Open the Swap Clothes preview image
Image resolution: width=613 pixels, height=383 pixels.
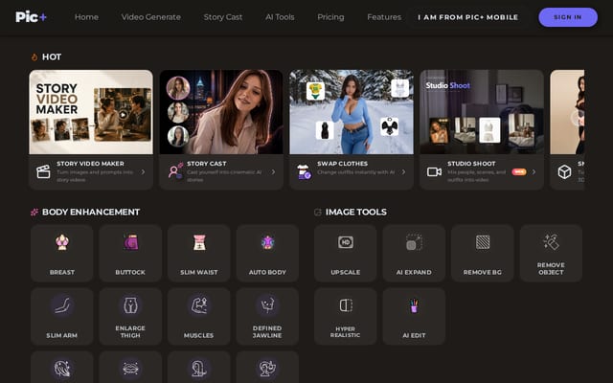352,112
